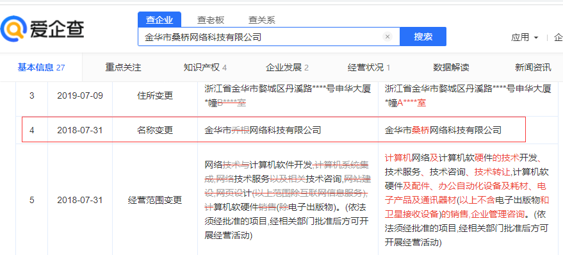View the 经营状况 1 tab
Viewport: 563px width, 255px height.
click(369, 67)
